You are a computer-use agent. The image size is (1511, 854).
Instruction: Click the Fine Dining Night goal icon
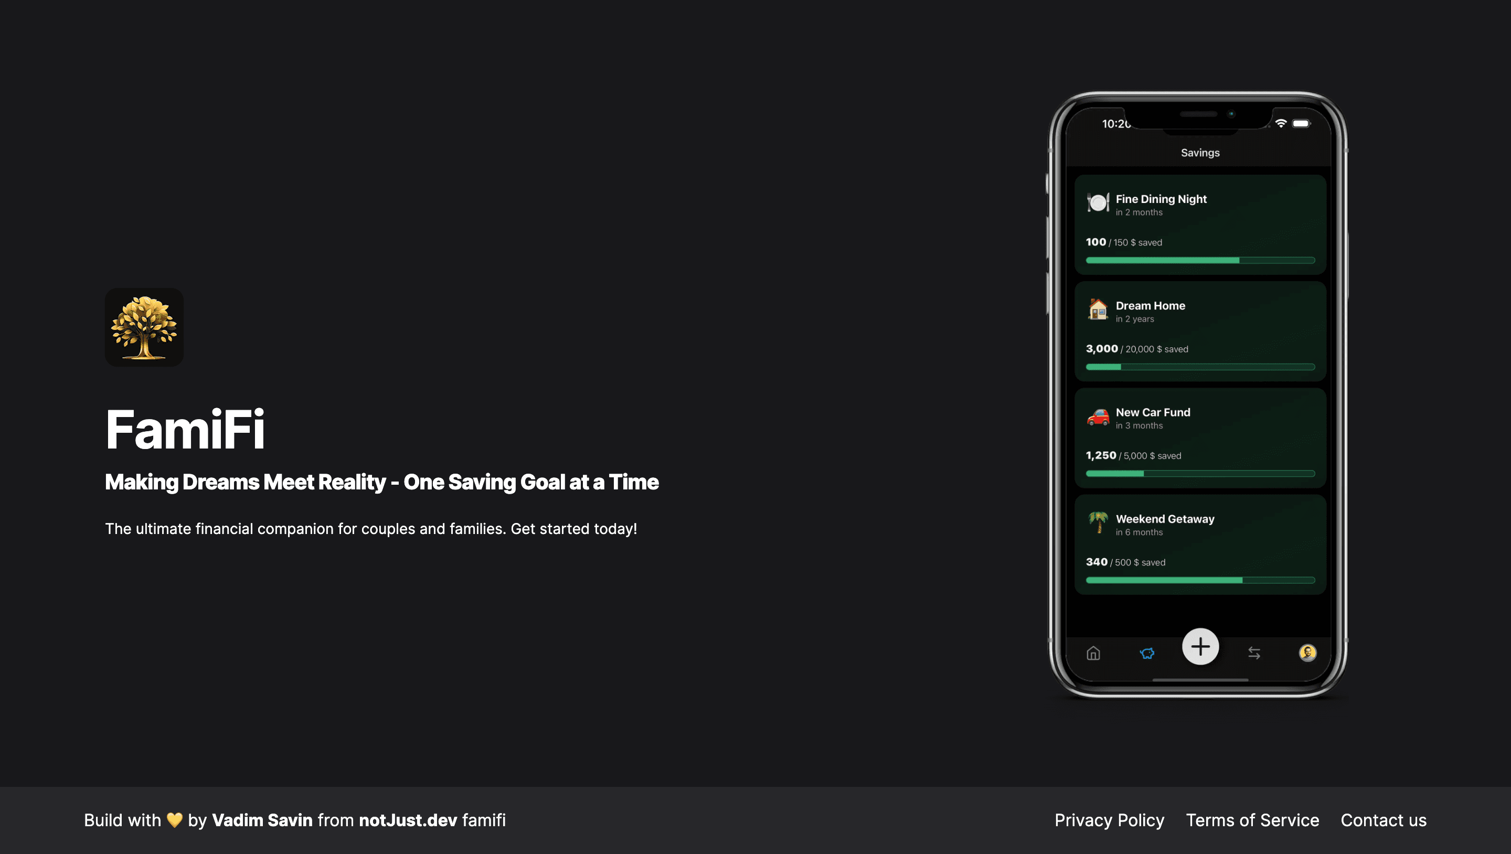(x=1099, y=202)
